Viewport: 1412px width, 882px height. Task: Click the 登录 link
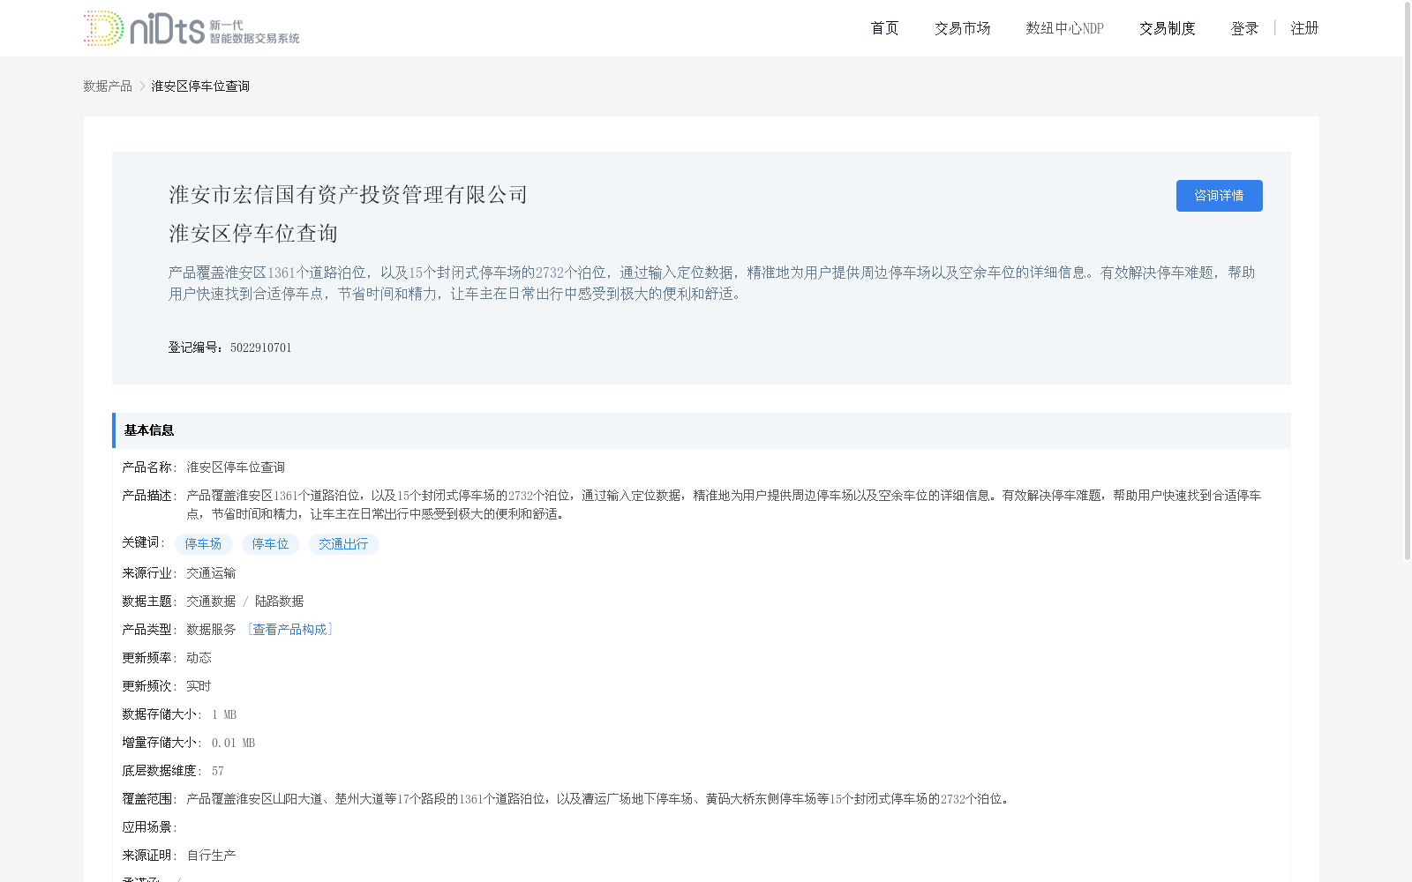point(1244,28)
